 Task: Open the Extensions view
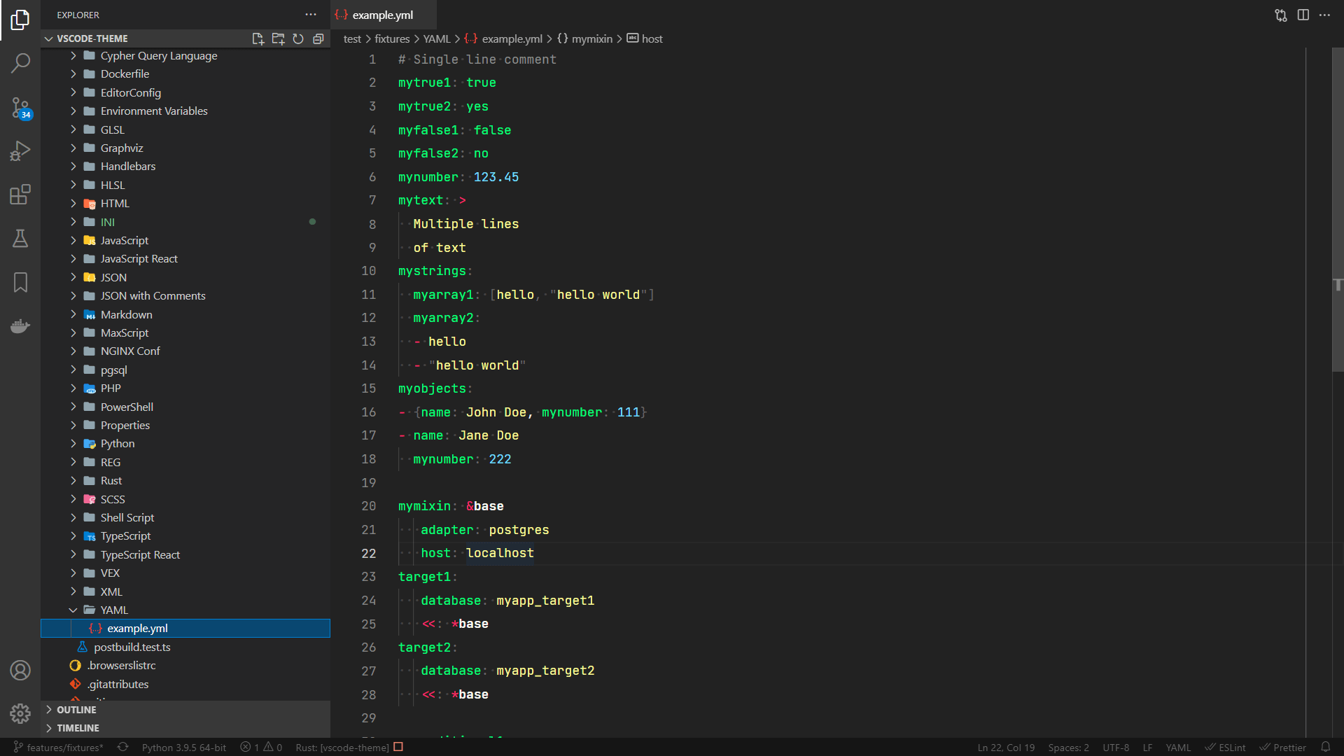pyautogui.click(x=20, y=195)
